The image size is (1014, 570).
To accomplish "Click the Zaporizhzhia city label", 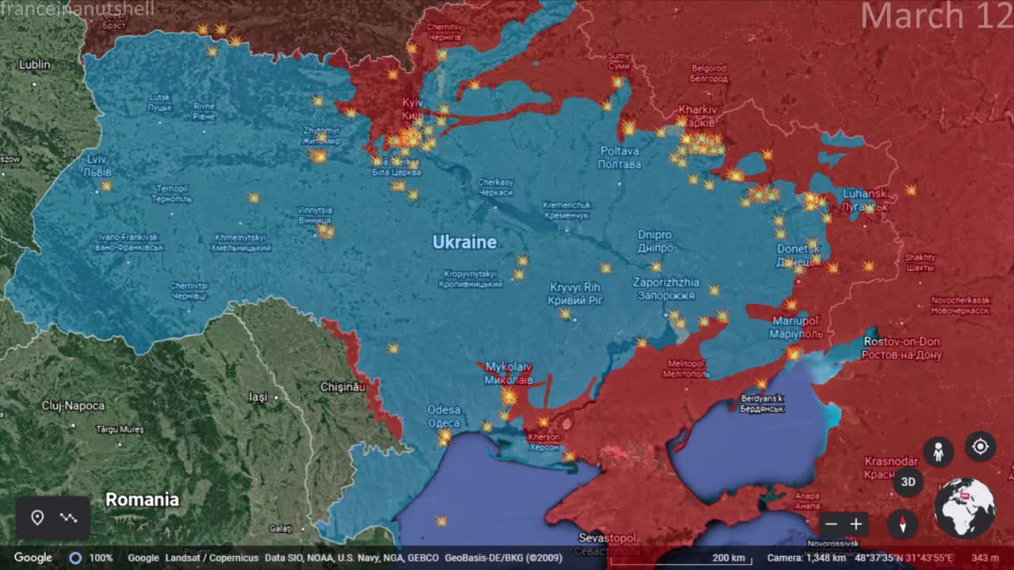I will (x=665, y=288).
